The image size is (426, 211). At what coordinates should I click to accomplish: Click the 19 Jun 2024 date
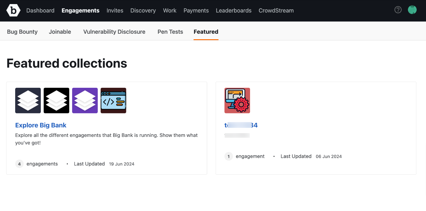tap(122, 164)
